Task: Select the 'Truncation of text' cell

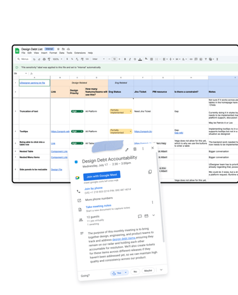Action: [35, 111]
